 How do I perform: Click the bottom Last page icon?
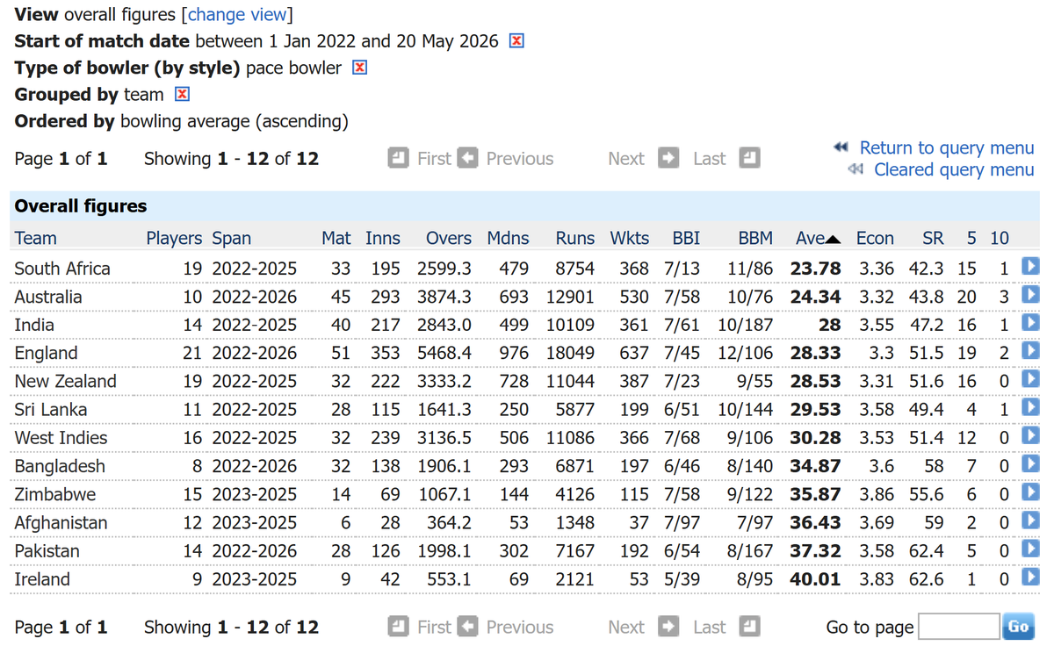click(x=749, y=627)
